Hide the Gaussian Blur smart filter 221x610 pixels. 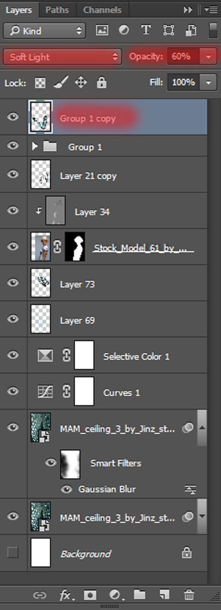click(66, 489)
